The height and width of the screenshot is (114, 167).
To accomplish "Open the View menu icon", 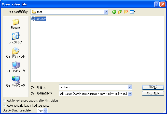I will pos(133,12).
